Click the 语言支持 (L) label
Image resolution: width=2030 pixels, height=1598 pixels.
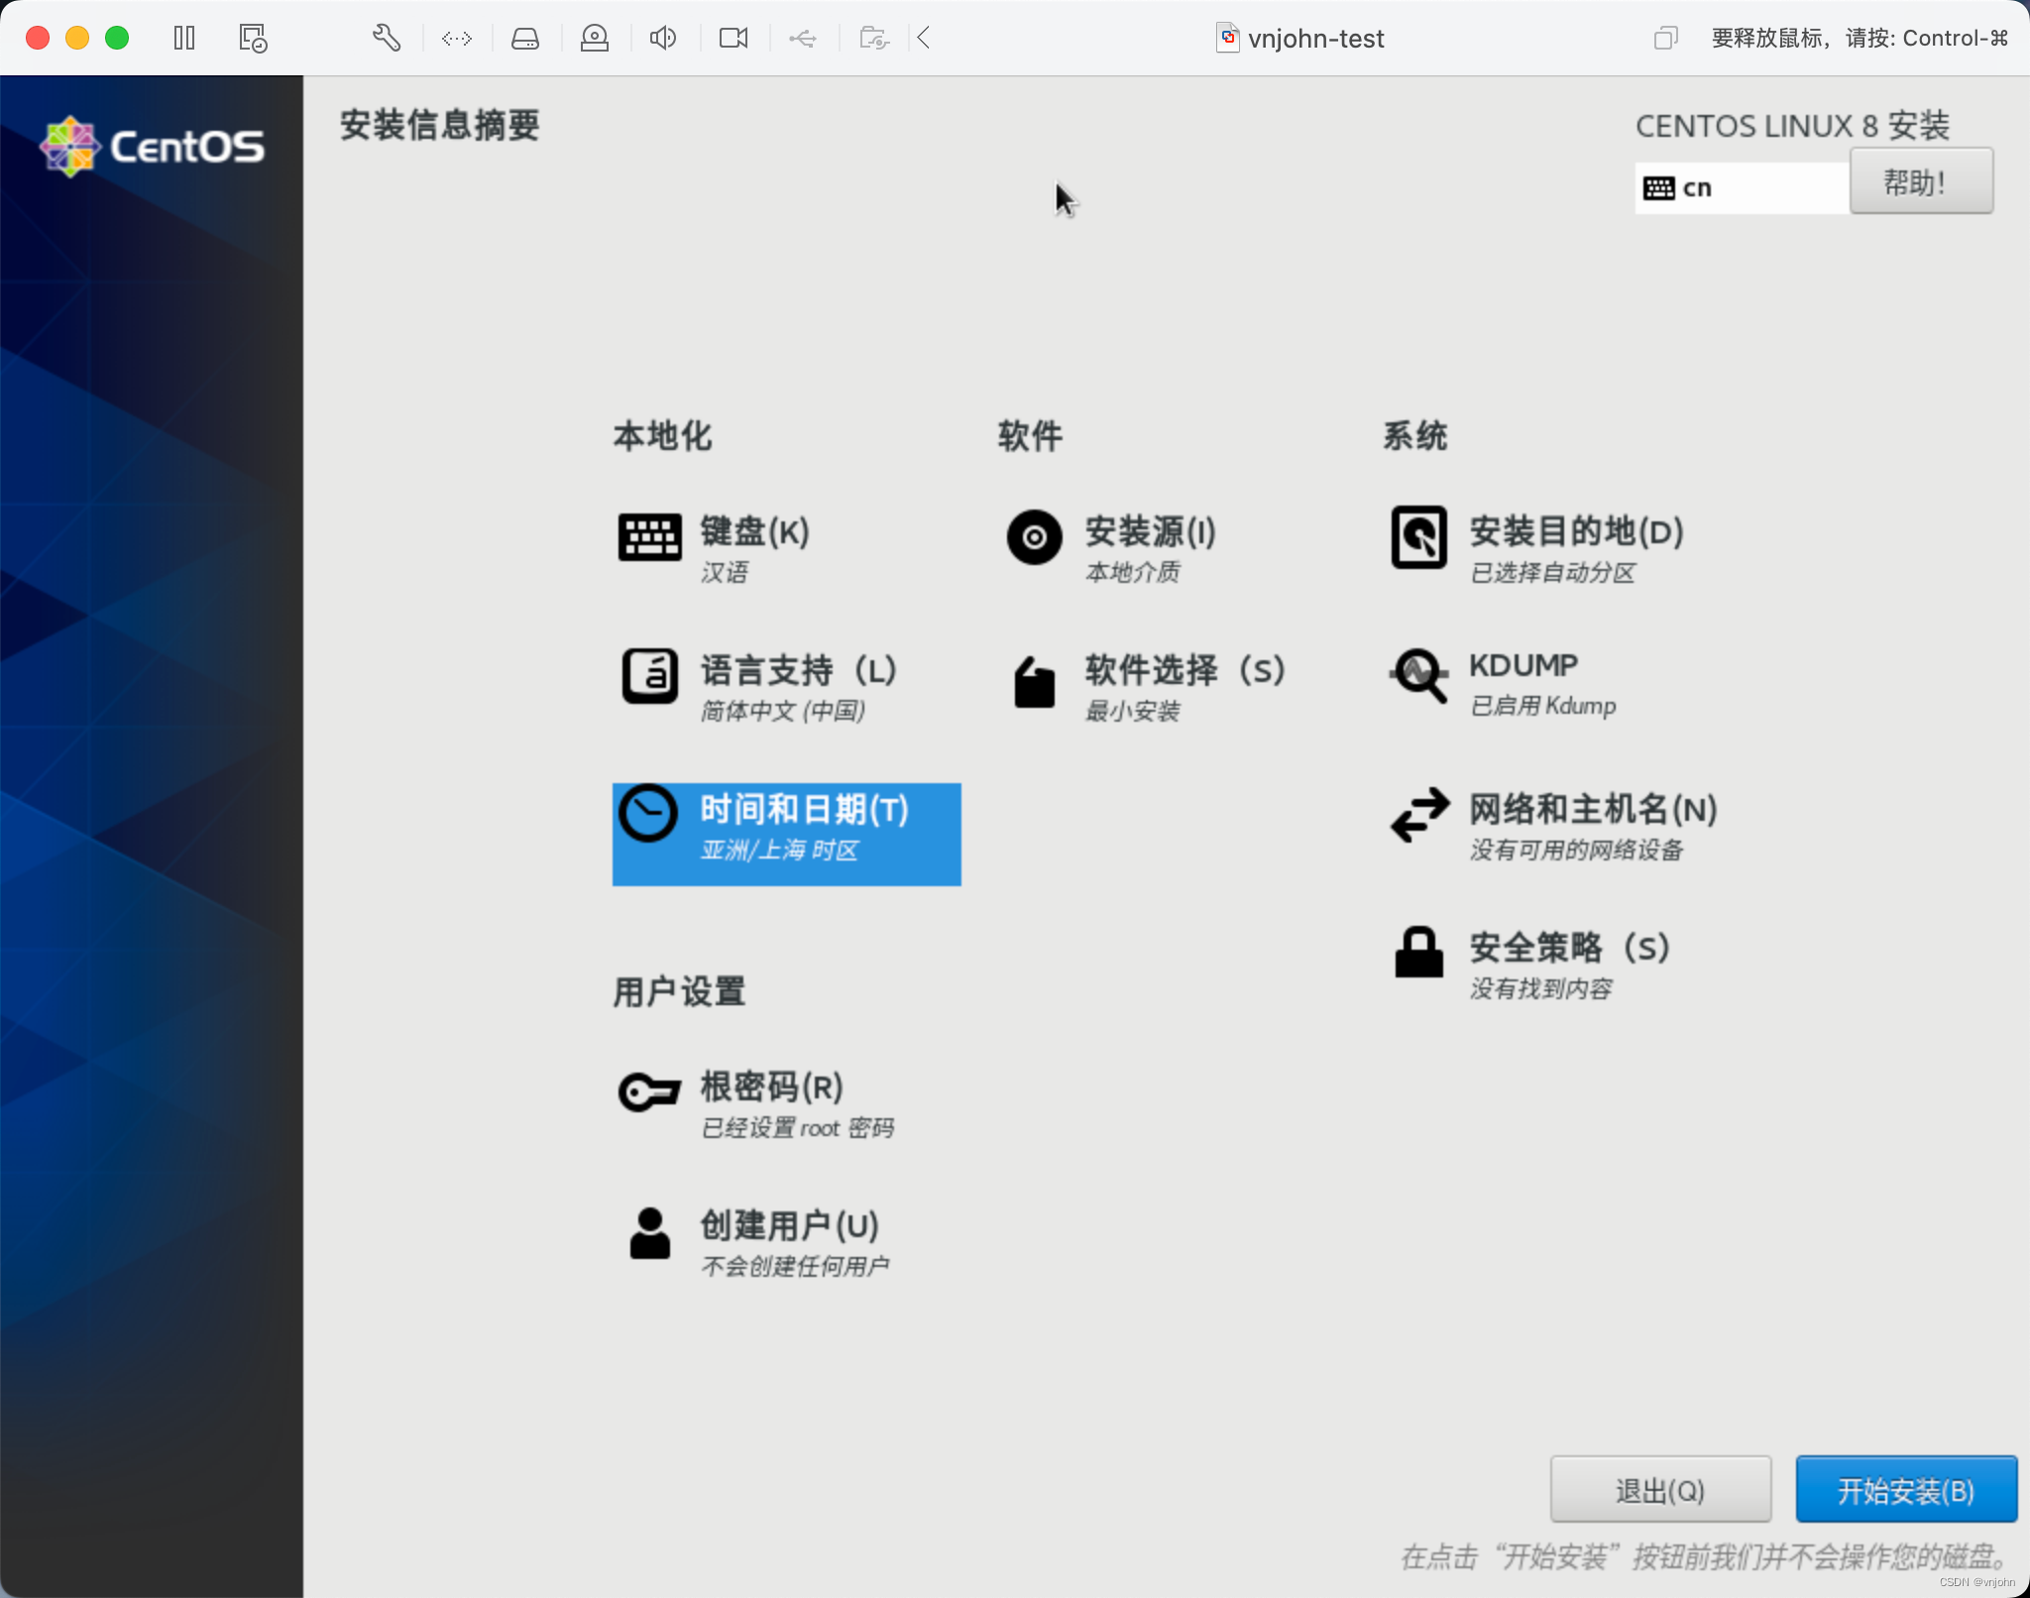[799, 670]
